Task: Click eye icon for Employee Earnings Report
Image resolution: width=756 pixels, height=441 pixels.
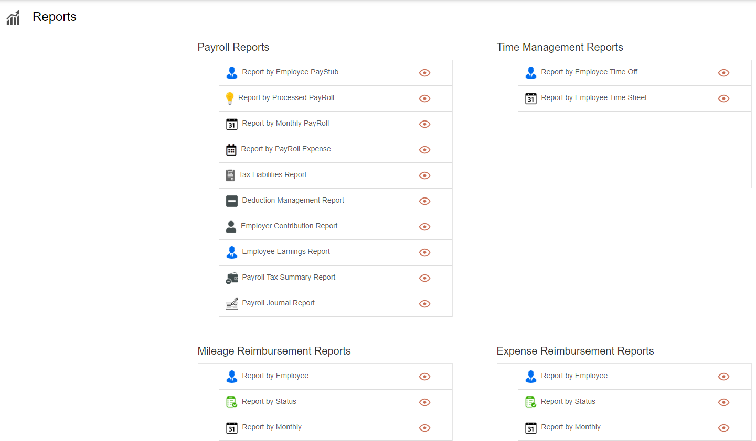Action: (x=424, y=252)
